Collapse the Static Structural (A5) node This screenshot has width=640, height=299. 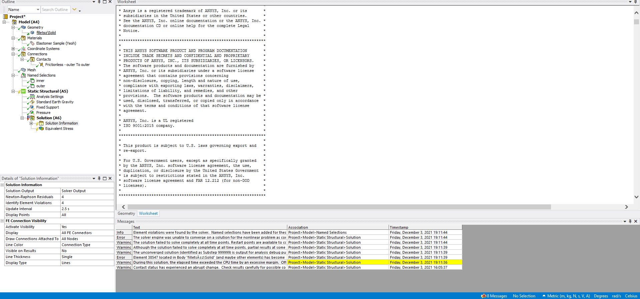click(x=13, y=91)
